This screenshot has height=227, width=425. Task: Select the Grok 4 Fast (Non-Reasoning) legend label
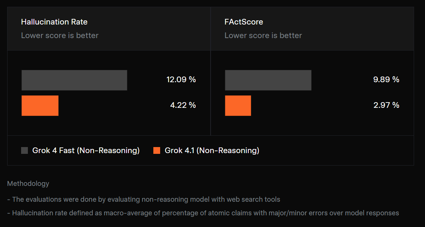(x=86, y=150)
